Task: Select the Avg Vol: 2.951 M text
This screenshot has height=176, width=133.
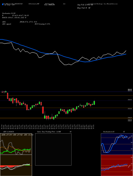Action: tap(85, 5)
